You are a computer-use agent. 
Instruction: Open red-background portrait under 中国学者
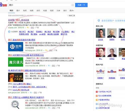coord(100,52)
